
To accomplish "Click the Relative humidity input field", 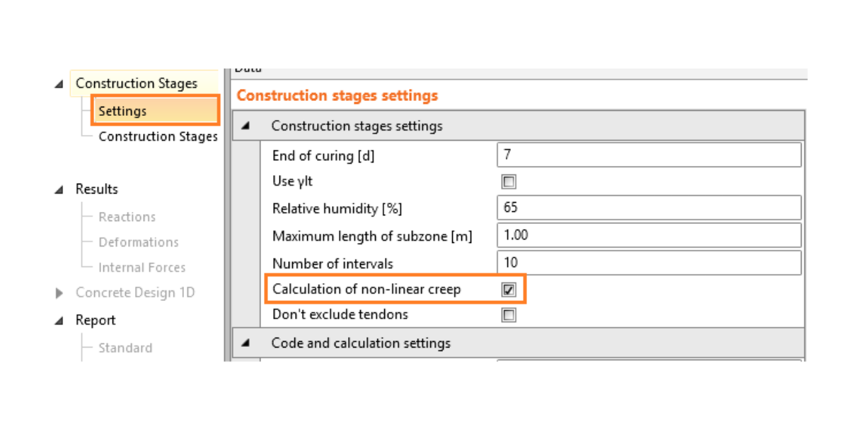I will coord(649,208).
